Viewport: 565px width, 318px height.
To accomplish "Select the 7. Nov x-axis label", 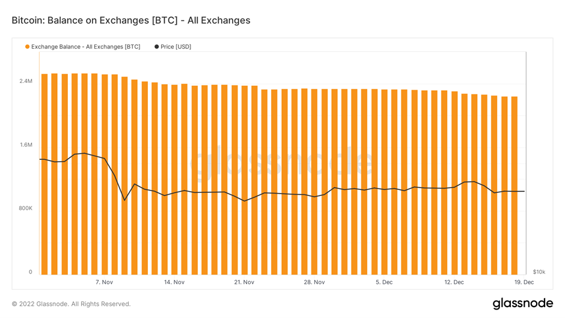I will tap(104, 282).
